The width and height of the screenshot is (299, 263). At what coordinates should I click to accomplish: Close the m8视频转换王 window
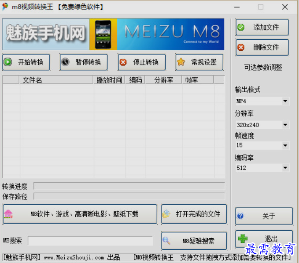(285, 7)
